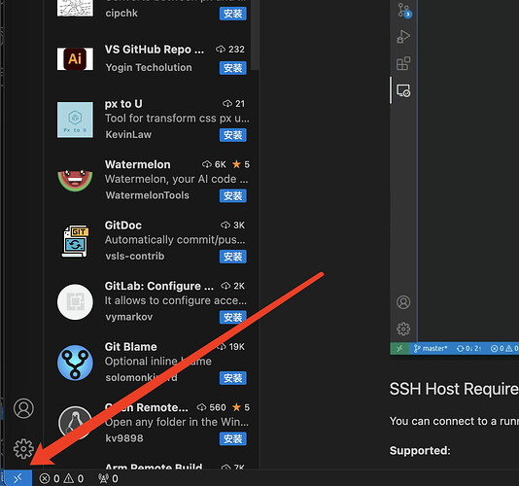Open the Accounts icon in the left activity bar

pos(23,408)
